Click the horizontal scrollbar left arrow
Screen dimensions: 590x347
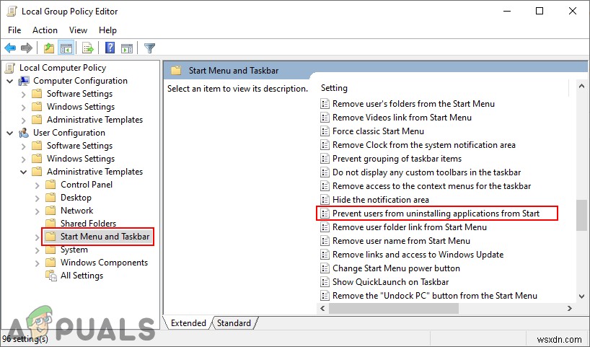click(323, 308)
